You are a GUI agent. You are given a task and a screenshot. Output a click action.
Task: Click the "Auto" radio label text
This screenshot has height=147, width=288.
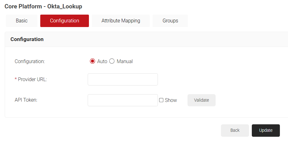[102, 62]
